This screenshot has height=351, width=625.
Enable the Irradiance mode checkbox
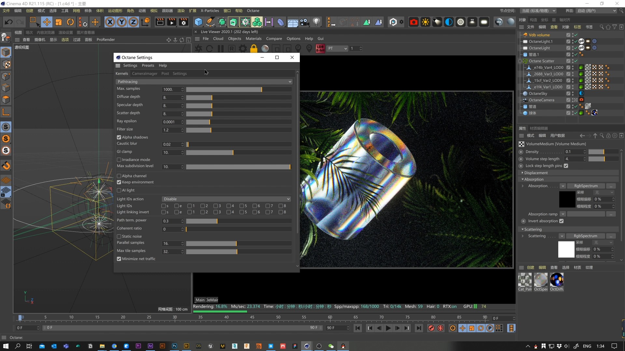pos(119,160)
